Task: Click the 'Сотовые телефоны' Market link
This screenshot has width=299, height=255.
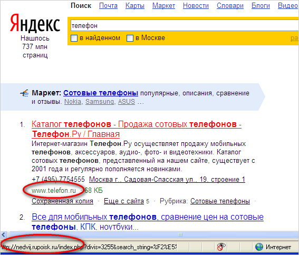Action: pos(101,93)
